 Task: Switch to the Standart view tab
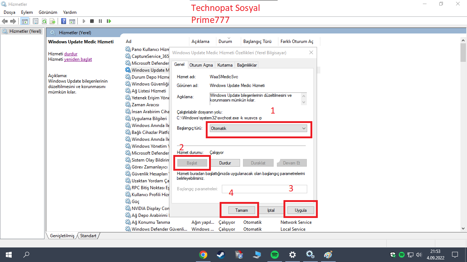(x=88, y=236)
